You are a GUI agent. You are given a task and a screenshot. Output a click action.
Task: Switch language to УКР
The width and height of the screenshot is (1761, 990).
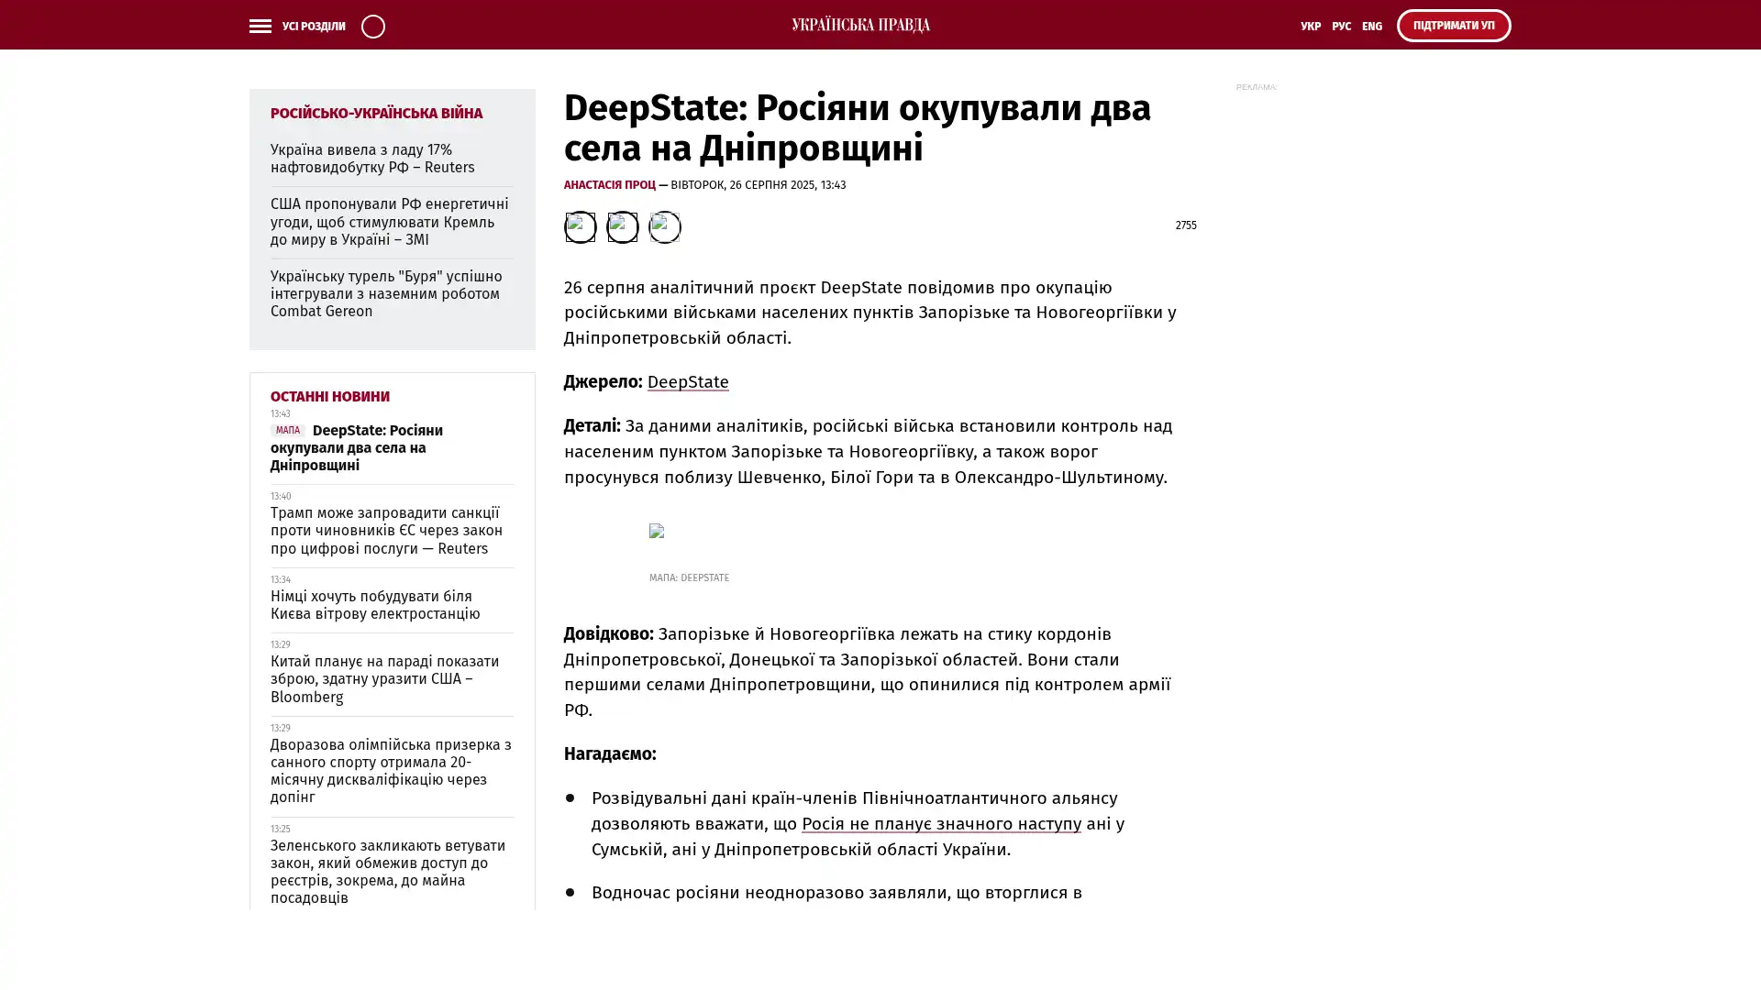click(1310, 26)
